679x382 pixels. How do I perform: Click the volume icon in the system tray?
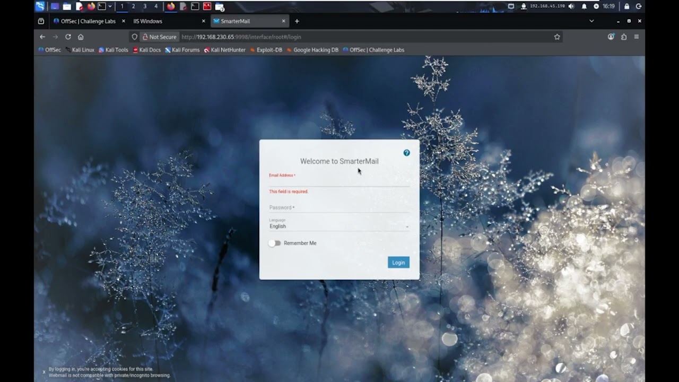(x=571, y=6)
